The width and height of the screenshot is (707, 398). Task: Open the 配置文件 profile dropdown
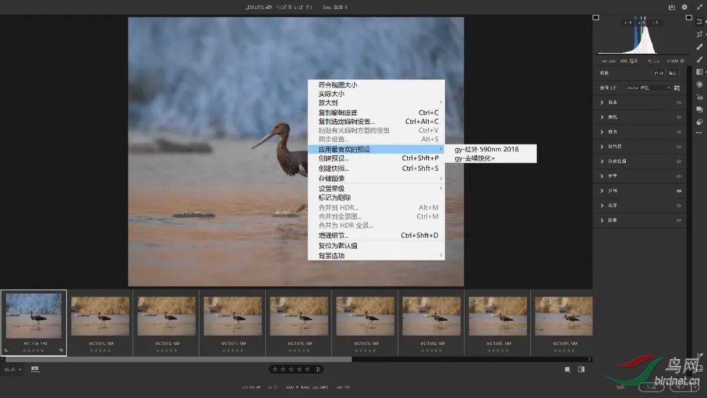coord(647,87)
